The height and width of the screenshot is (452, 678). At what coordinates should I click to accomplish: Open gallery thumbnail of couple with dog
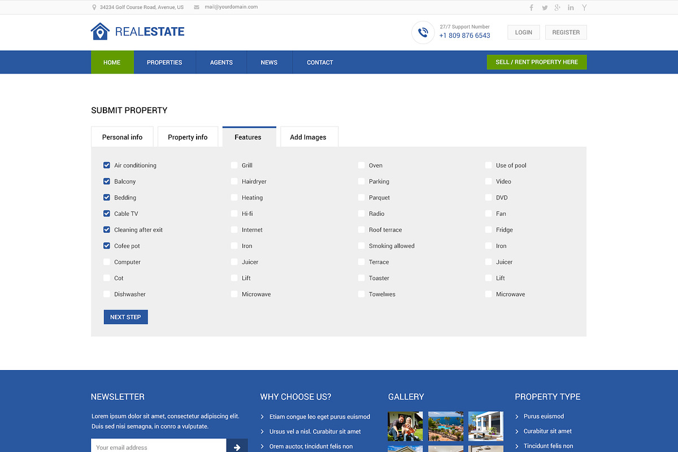pos(405,426)
